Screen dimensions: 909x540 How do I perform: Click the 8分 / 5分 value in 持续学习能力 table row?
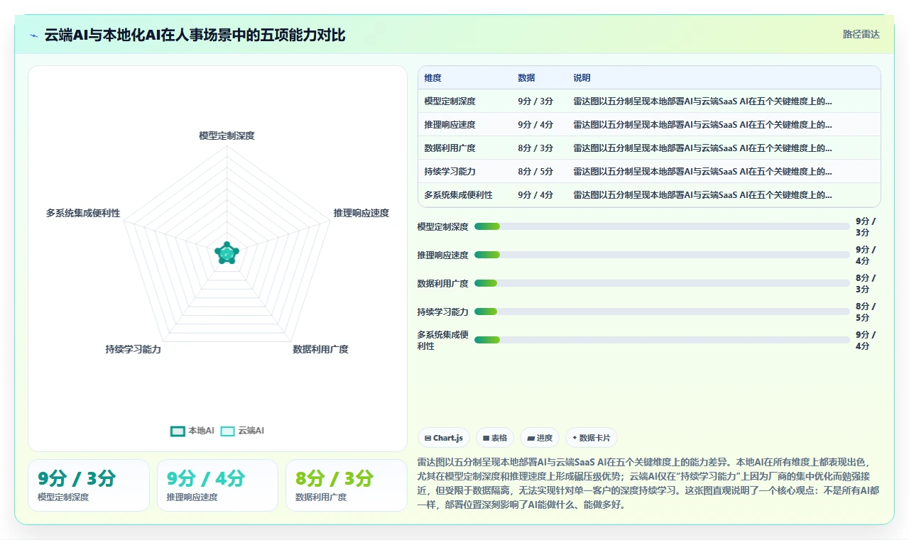536,172
